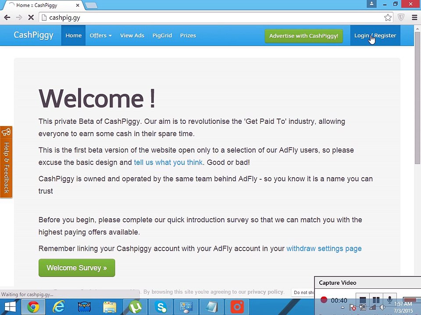Screen dimensions: 421x315
Task: Expand the Offers dropdown menu
Action: click(101, 35)
